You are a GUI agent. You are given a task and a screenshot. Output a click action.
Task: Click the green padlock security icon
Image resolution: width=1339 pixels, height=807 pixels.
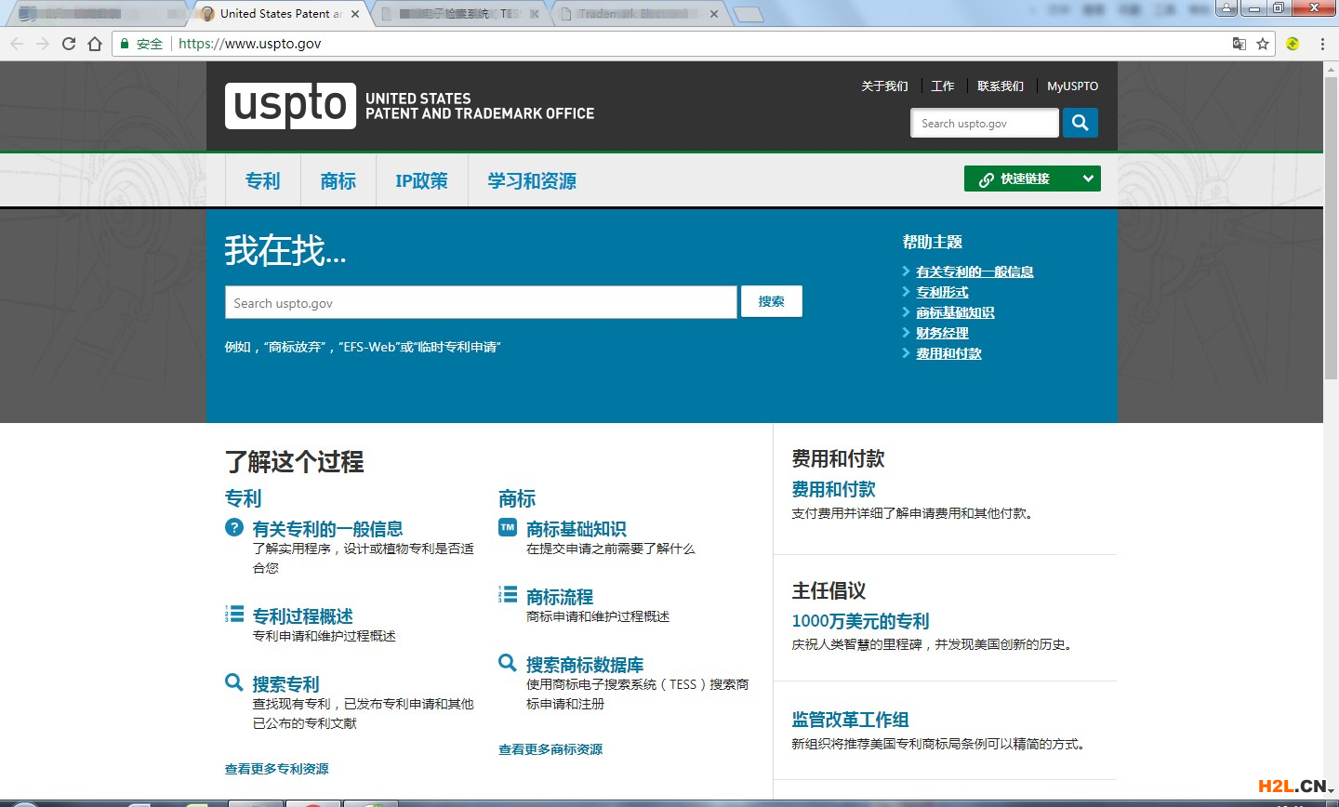125,44
